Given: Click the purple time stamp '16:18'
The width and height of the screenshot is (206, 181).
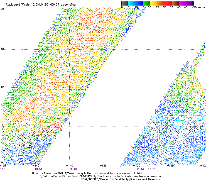Looking at the screenshot, I should (38, 169).
